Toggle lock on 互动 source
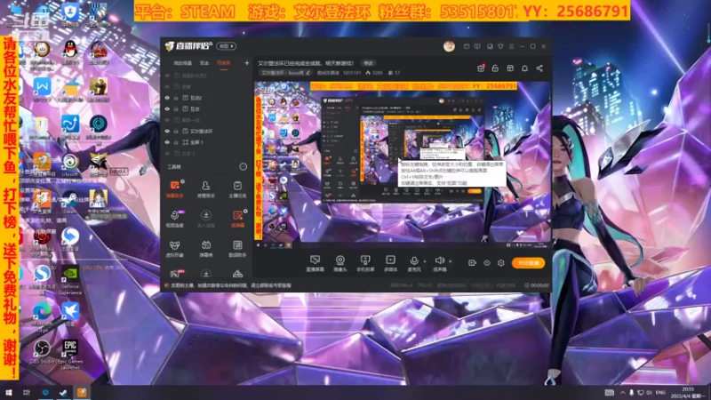This screenshot has height=400, width=711. (176, 108)
